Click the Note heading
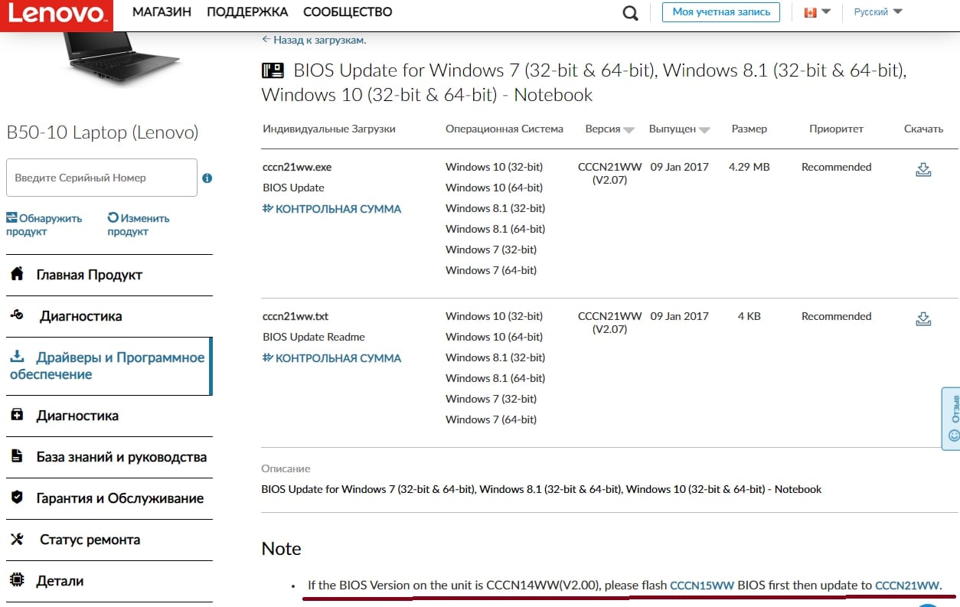 [282, 549]
